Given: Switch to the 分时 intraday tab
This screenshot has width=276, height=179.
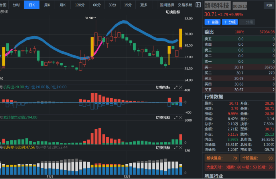Looking at the screenshot, I should coord(16,5).
